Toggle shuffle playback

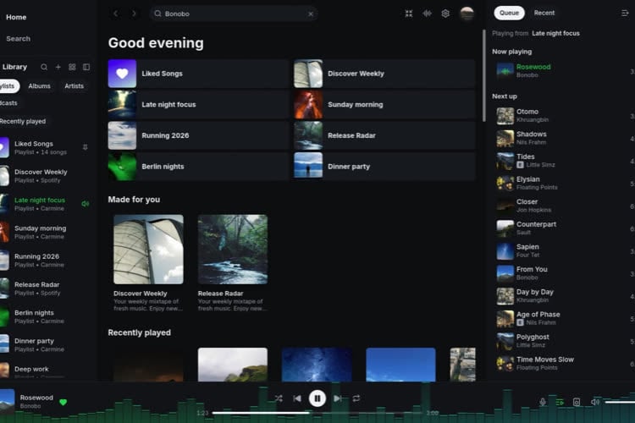279,398
